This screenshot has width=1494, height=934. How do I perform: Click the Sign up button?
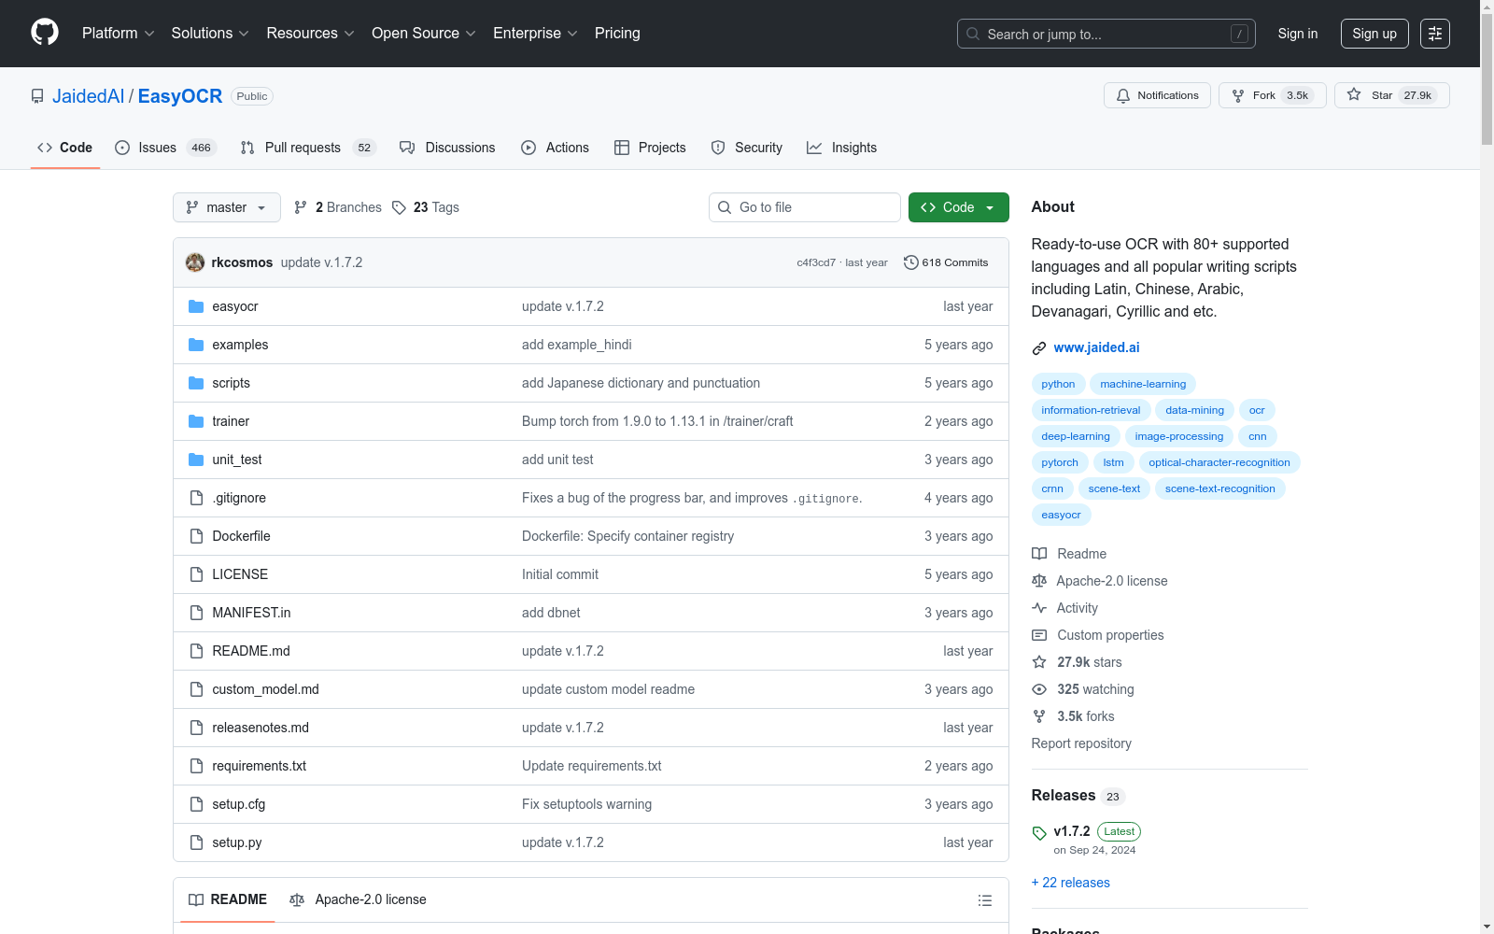tap(1374, 34)
